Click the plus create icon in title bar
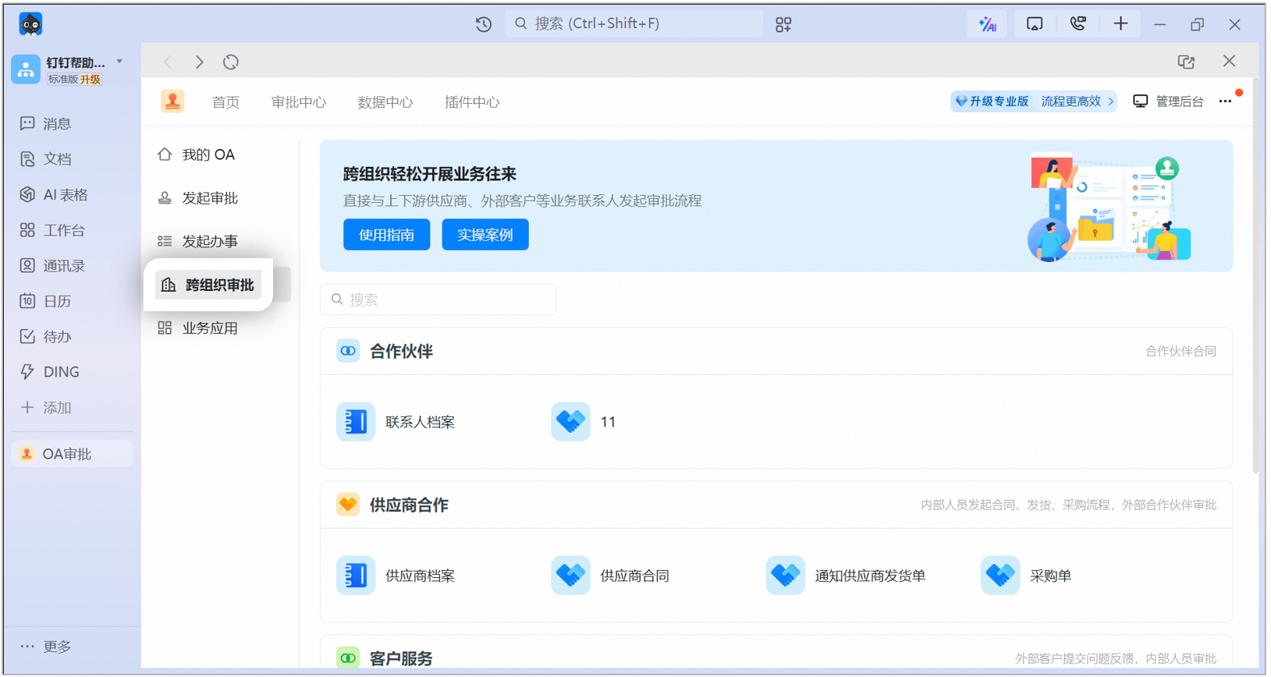The width and height of the screenshot is (1271, 677). 1120,24
